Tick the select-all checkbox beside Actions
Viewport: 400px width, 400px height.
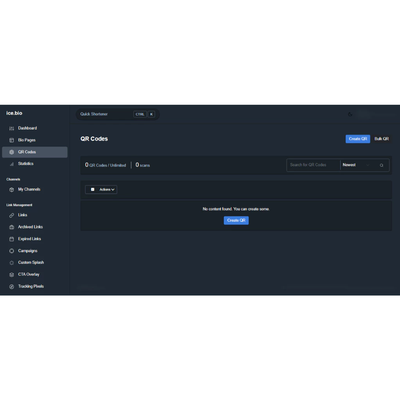pyautogui.click(x=93, y=189)
